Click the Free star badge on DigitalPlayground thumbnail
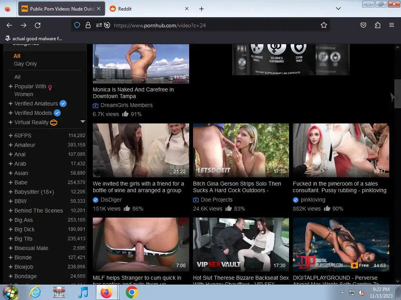 [x=360, y=265]
